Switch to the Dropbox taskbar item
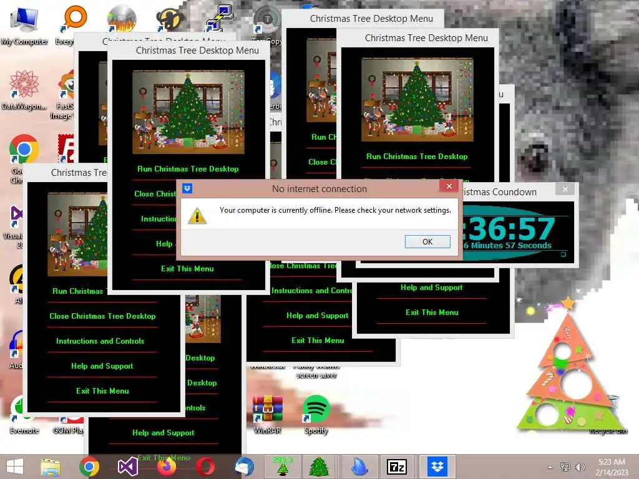This screenshot has height=479, width=639. 437,467
